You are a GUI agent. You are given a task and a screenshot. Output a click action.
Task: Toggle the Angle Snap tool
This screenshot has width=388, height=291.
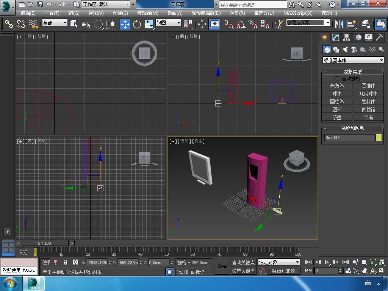[241, 24]
